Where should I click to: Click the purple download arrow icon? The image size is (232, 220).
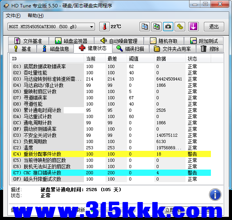(193, 27)
